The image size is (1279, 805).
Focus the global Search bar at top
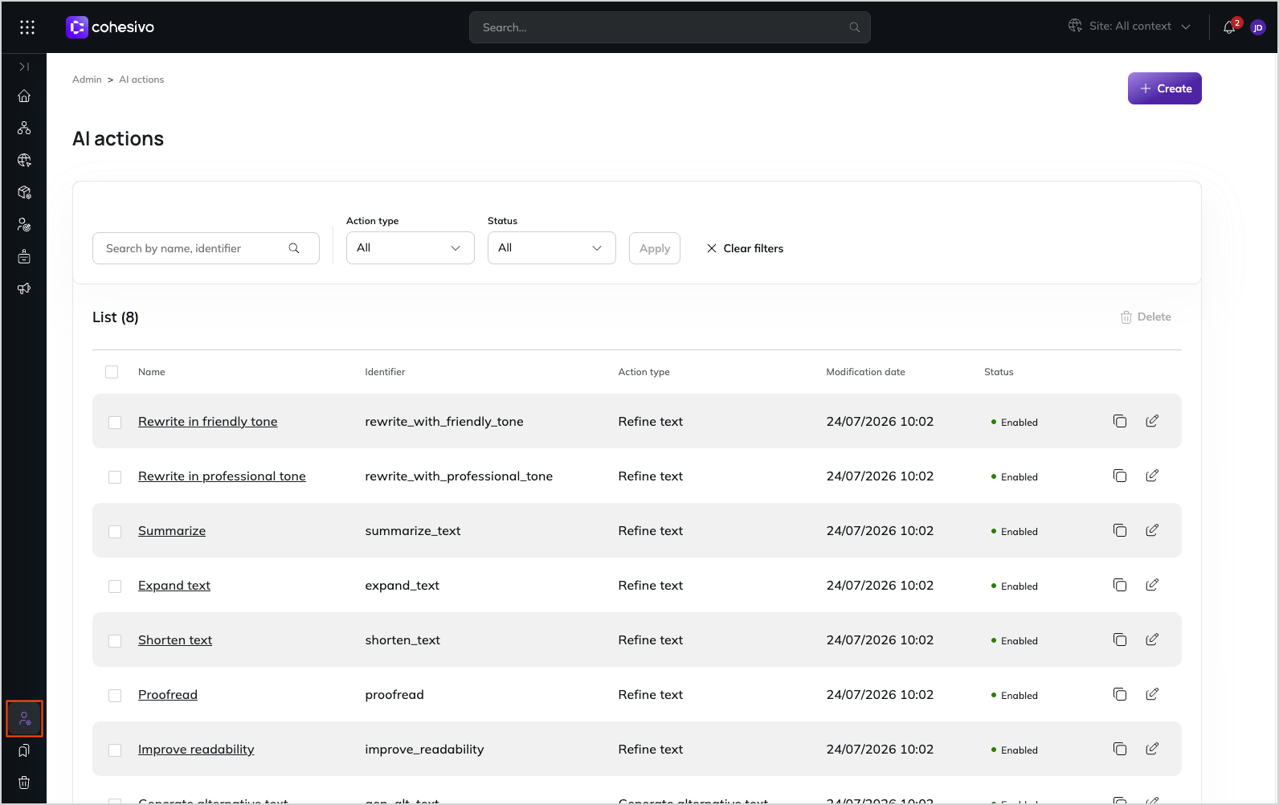[x=670, y=27]
